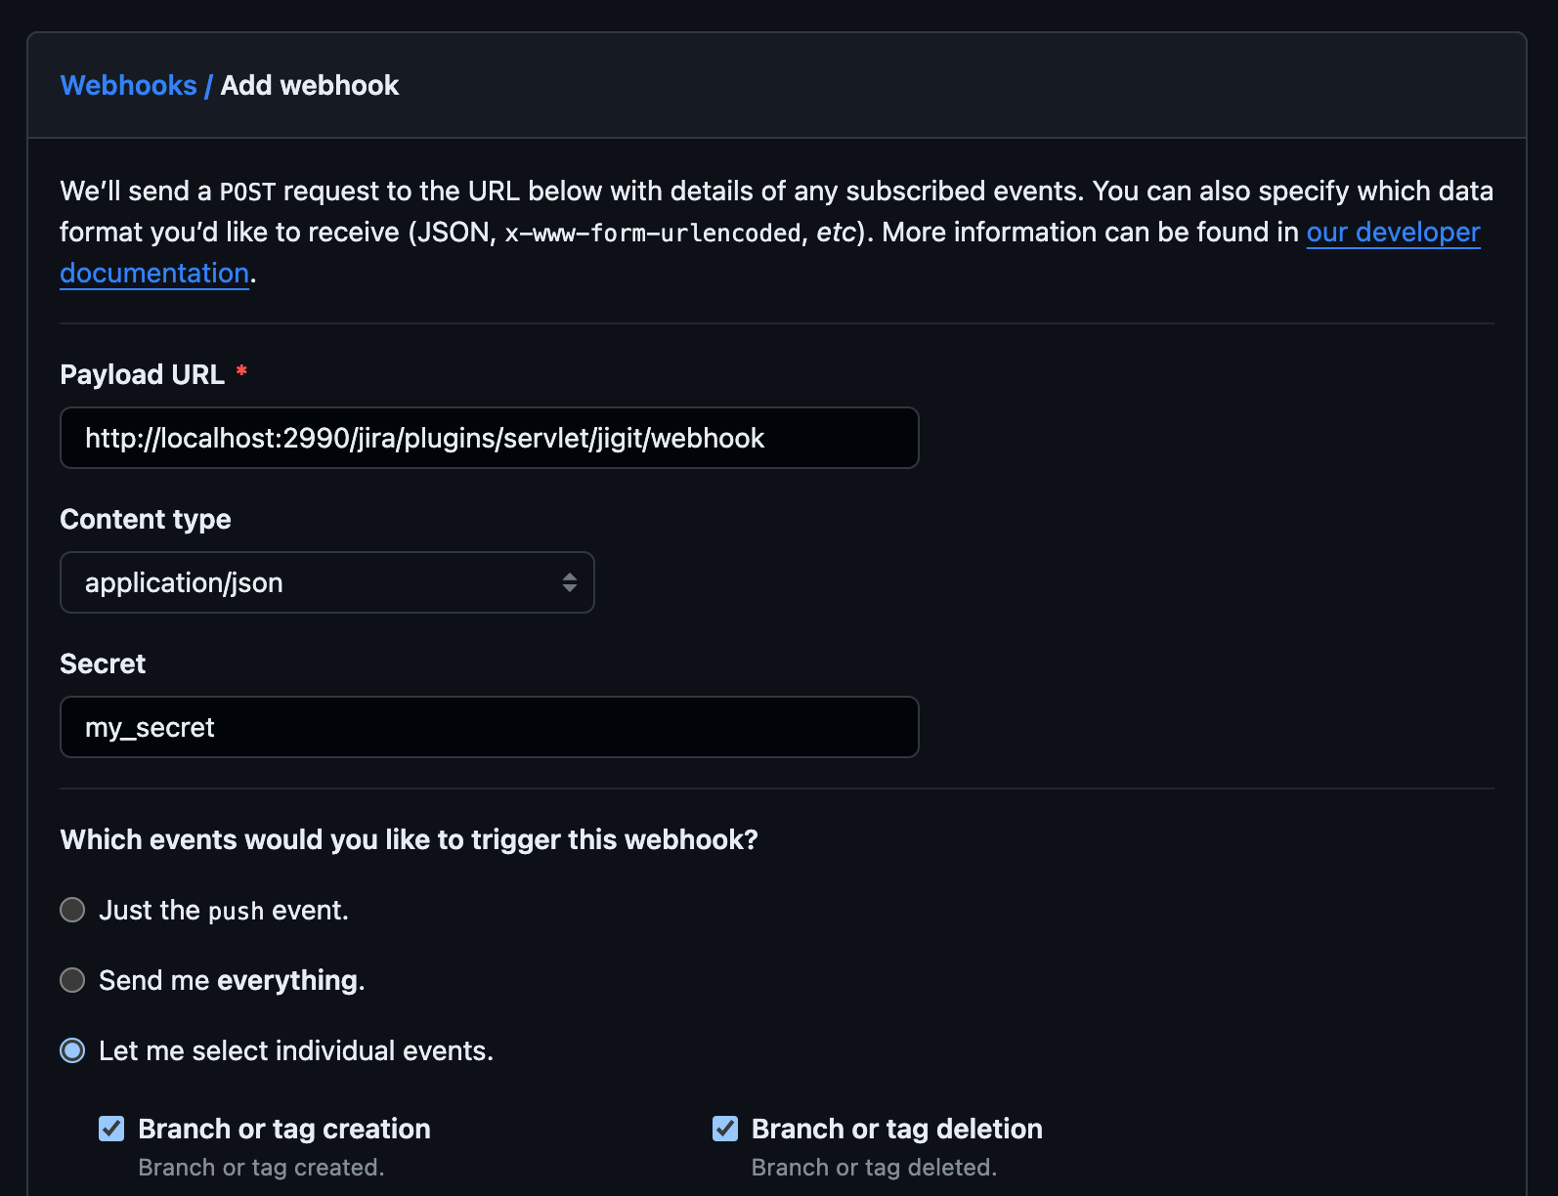Choose the "Send me everything" radio option
The image size is (1558, 1196).
coord(72,981)
